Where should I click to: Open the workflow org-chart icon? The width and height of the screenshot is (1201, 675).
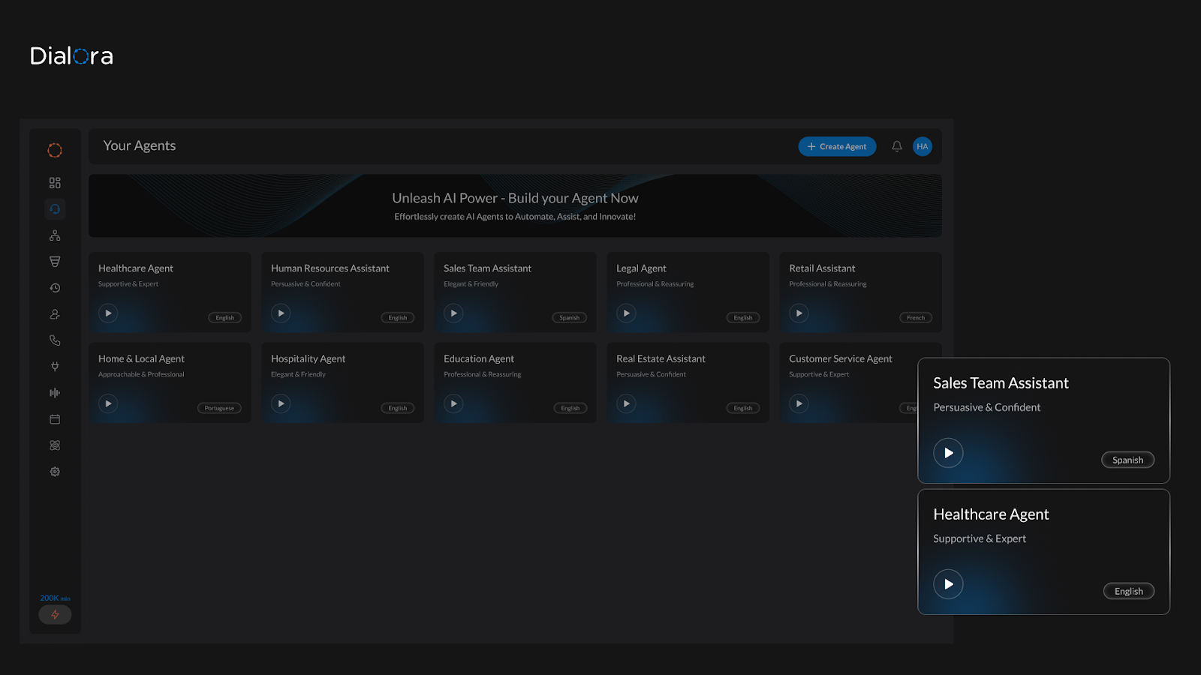[54, 235]
